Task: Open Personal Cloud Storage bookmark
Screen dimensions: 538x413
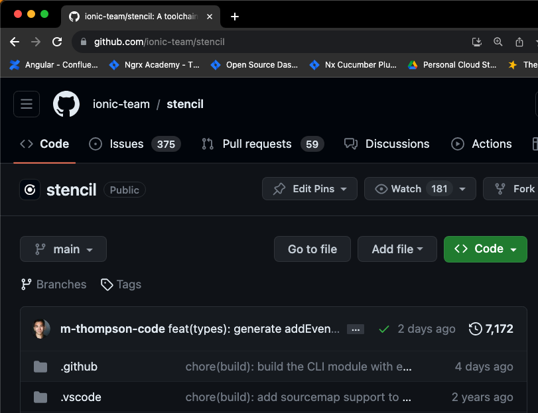Action: 452,65
